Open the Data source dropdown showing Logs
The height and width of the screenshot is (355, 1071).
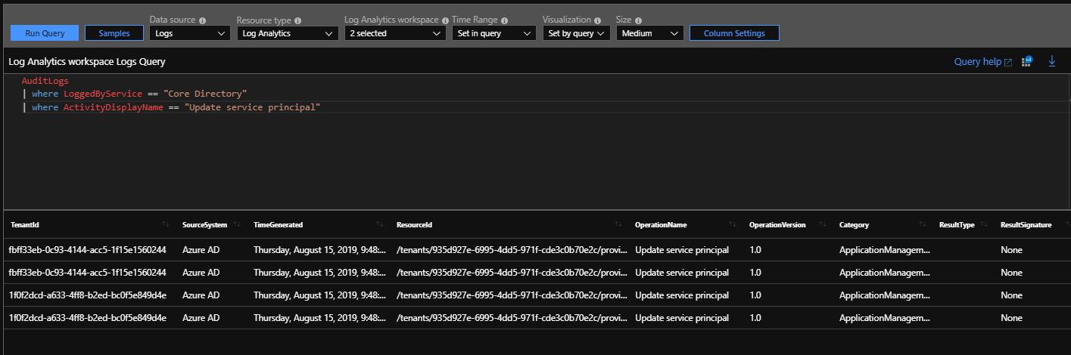pyautogui.click(x=189, y=33)
